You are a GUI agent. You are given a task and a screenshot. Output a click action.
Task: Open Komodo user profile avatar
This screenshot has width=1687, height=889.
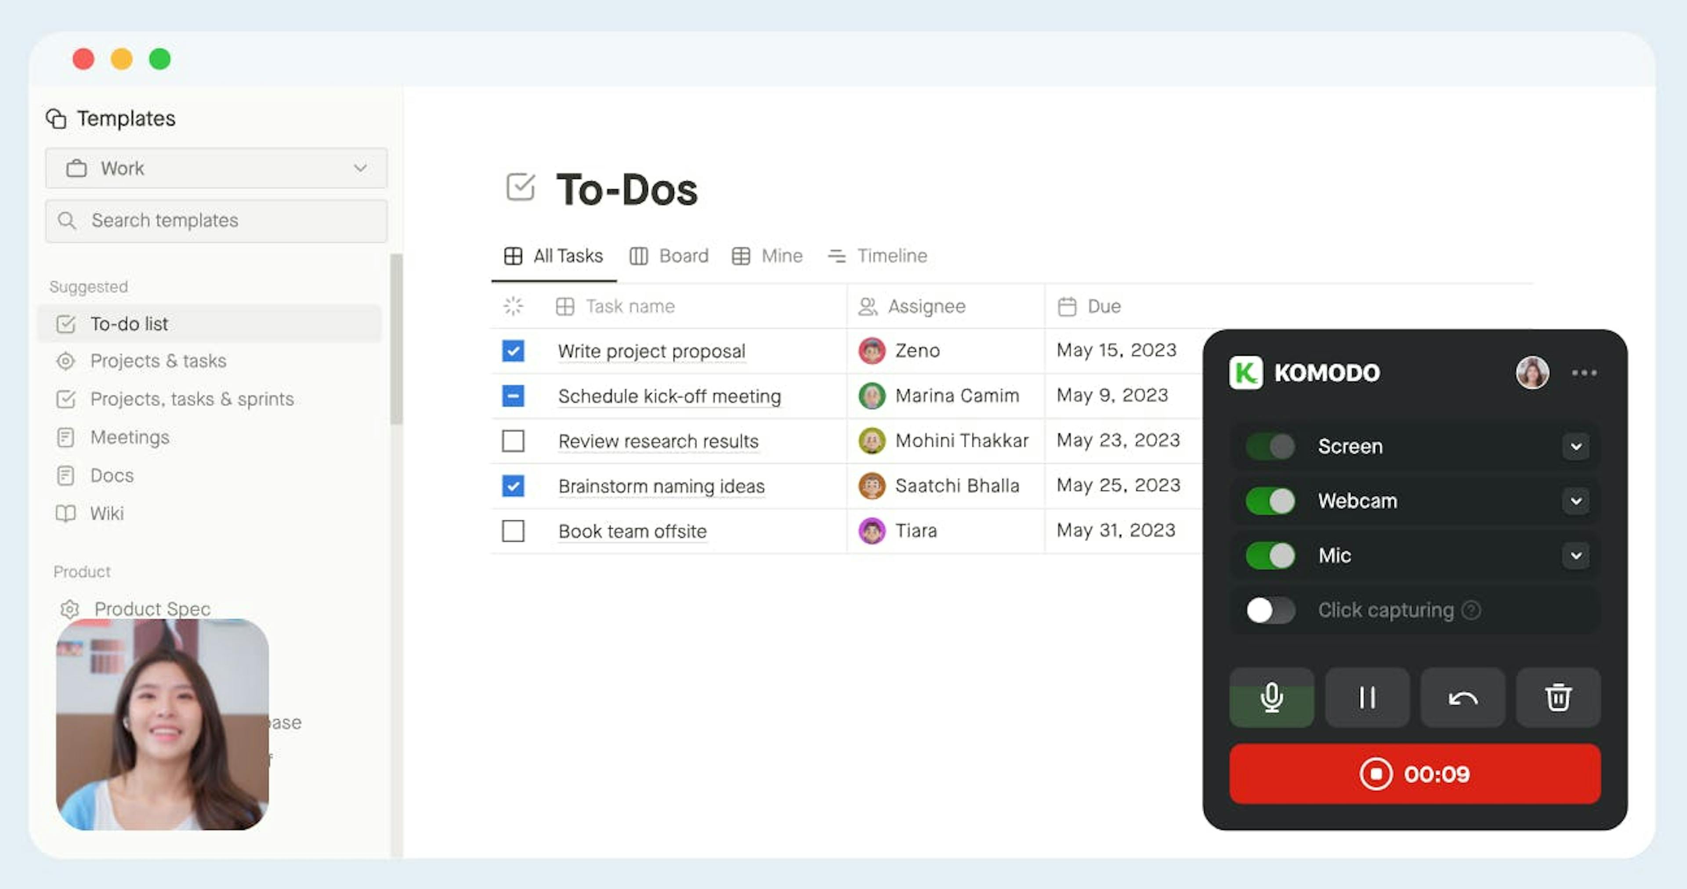tap(1532, 372)
